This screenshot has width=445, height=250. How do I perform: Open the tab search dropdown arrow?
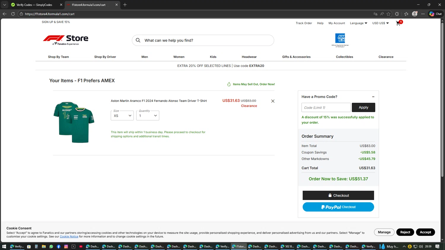4,5
